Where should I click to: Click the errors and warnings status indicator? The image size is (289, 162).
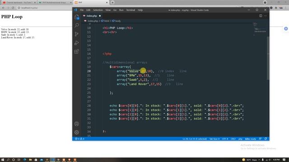(x=79, y=139)
